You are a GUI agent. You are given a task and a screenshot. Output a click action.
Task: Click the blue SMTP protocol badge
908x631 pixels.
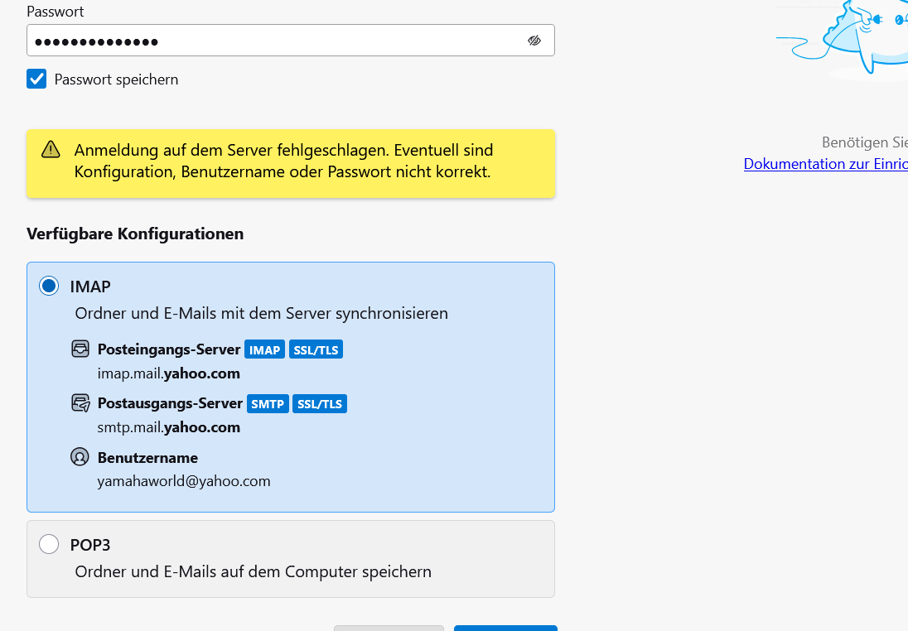coord(268,404)
